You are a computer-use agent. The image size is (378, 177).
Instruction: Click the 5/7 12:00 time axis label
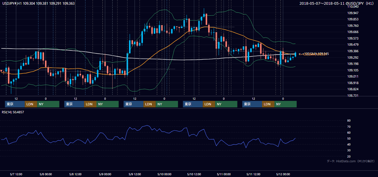coord(16,174)
